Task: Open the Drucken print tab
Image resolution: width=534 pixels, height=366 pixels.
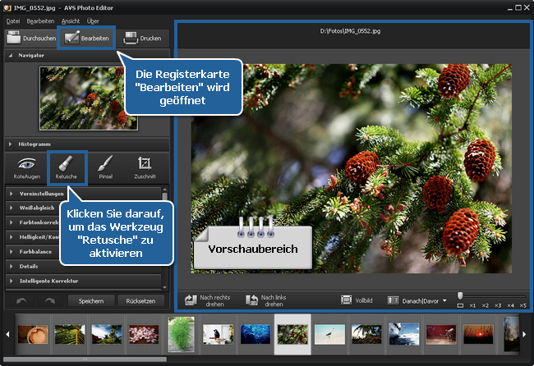Action: [142, 38]
